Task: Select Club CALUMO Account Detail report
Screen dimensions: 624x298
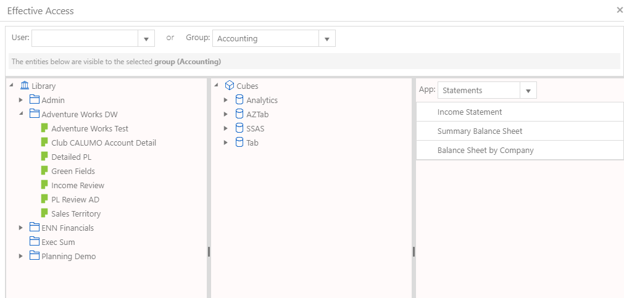Action: 104,143
